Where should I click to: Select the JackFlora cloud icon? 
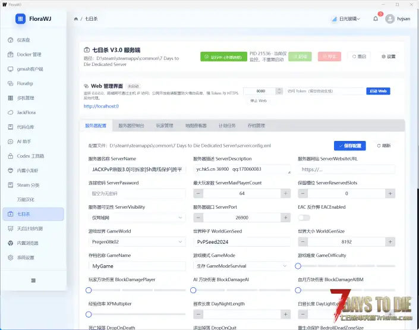[11, 112]
